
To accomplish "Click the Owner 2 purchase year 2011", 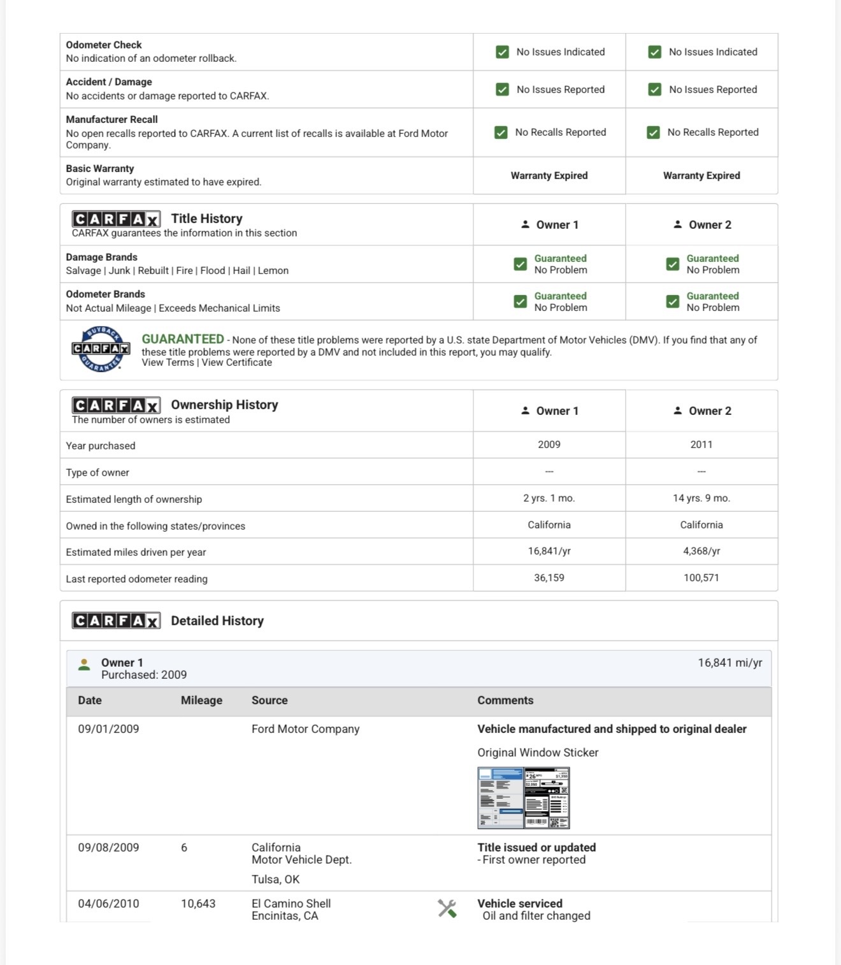I will [x=701, y=445].
